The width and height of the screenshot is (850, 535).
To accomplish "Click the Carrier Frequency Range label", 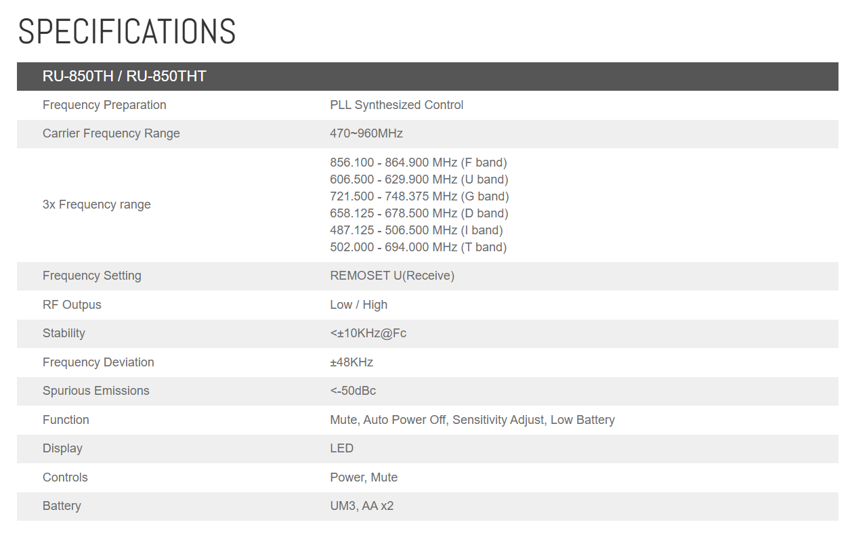I will (111, 133).
